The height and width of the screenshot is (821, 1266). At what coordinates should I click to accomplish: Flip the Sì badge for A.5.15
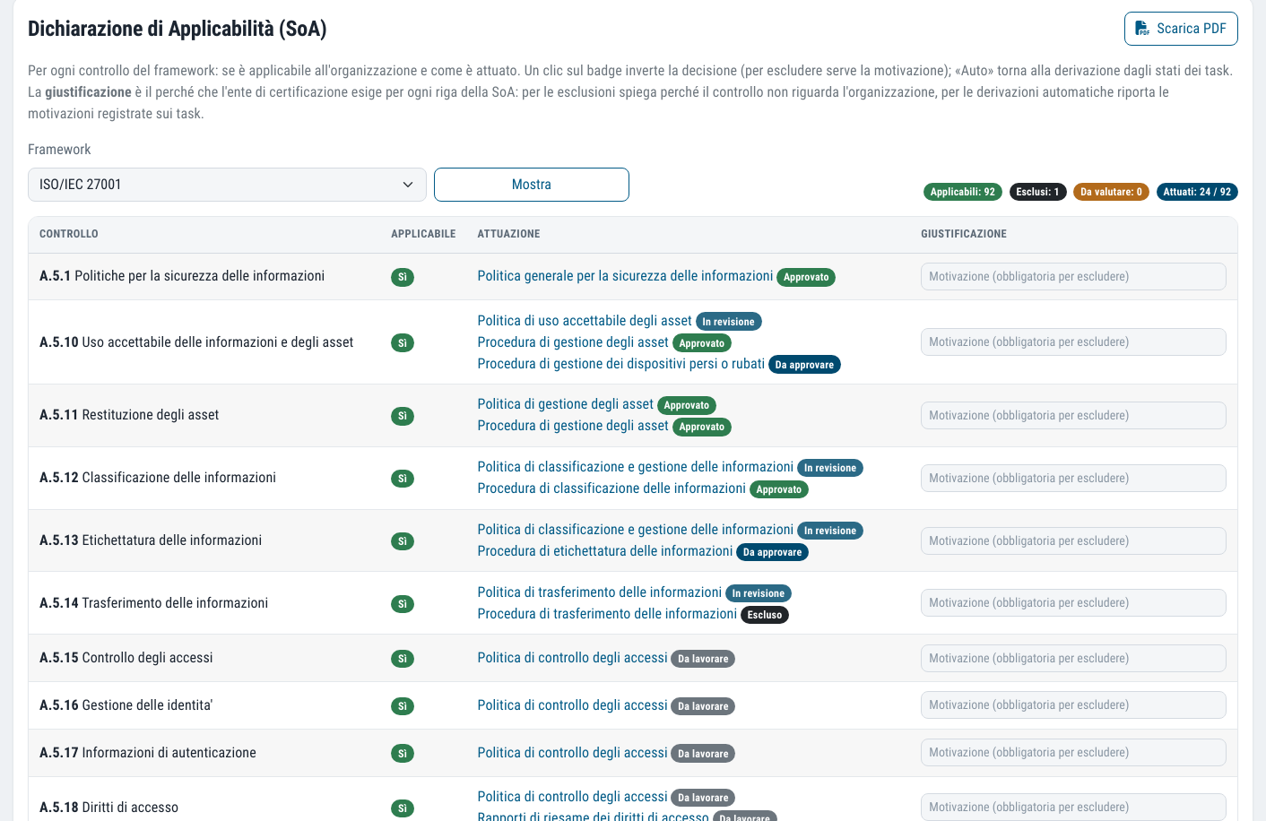(403, 659)
